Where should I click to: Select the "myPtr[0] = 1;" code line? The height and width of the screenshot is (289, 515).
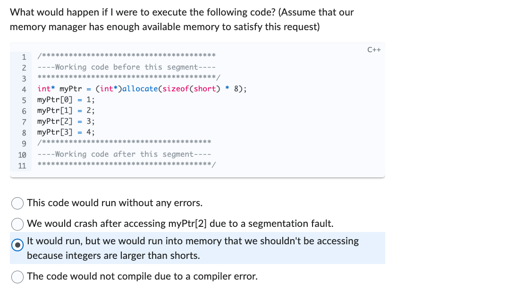point(65,99)
